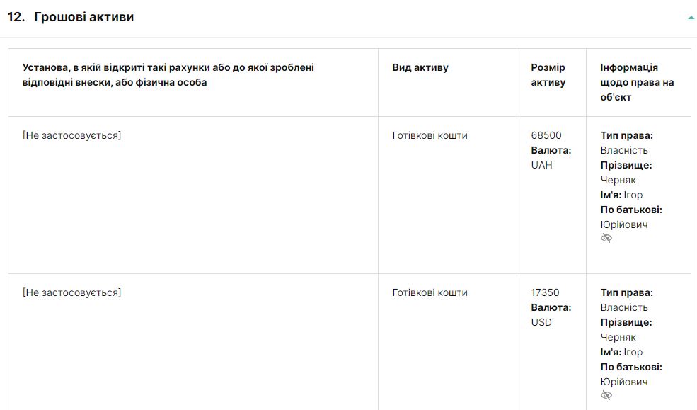
Task: Click the UAH currency value
Action: point(541,165)
